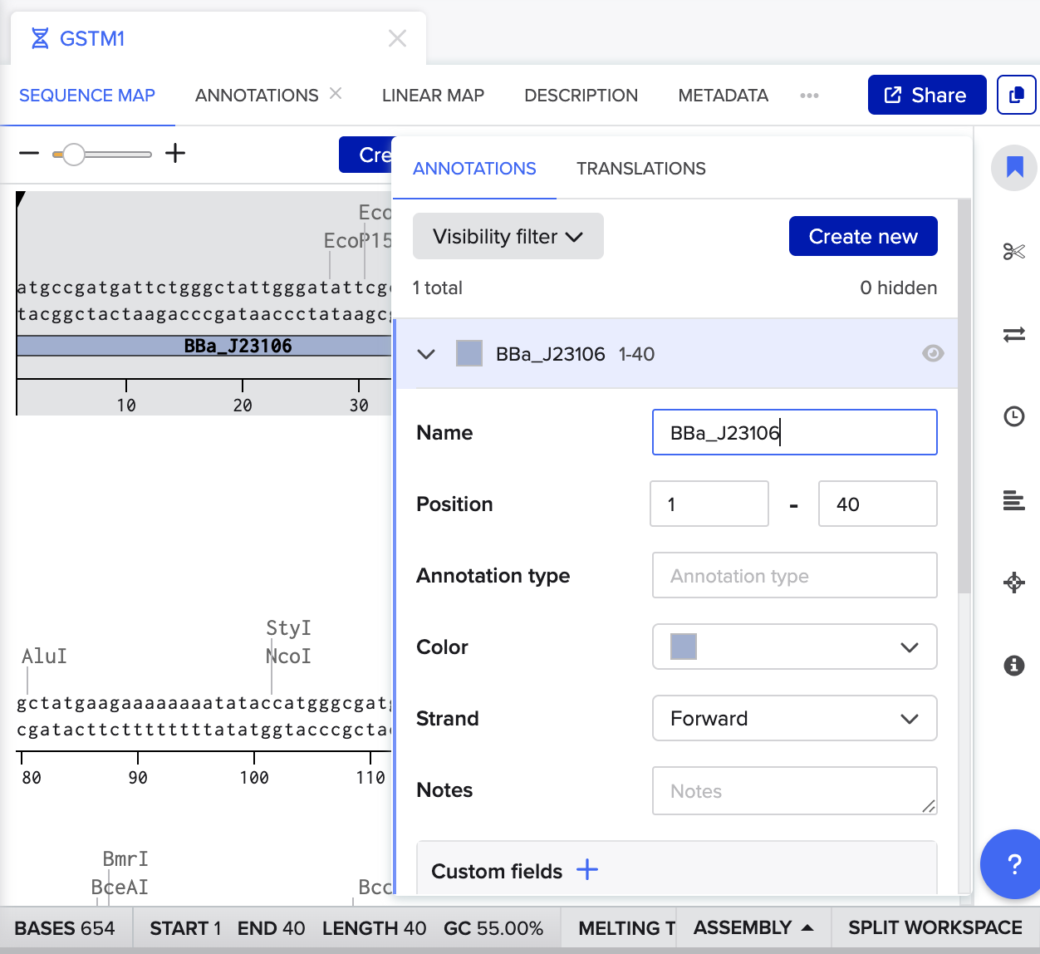The image size is (1040, 954).
Task: Switch to the LINEAR MAP tab
Action: (x=433, y=96)
